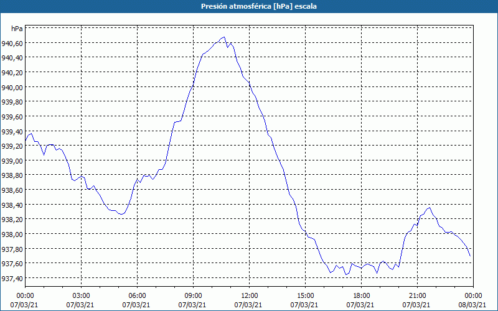Select the 940,40 y-axis value
Image resolution: width=498 pixels, height=311 pixels.
[12, 58]
